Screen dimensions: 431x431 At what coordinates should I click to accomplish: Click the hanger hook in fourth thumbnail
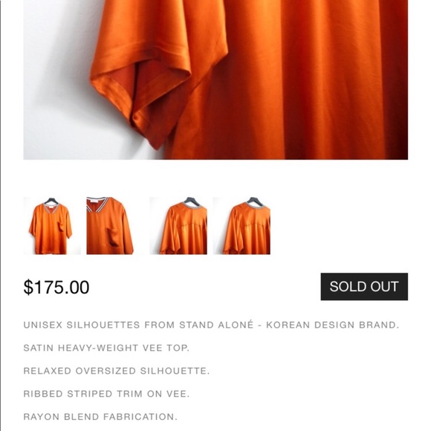point(254,200)
